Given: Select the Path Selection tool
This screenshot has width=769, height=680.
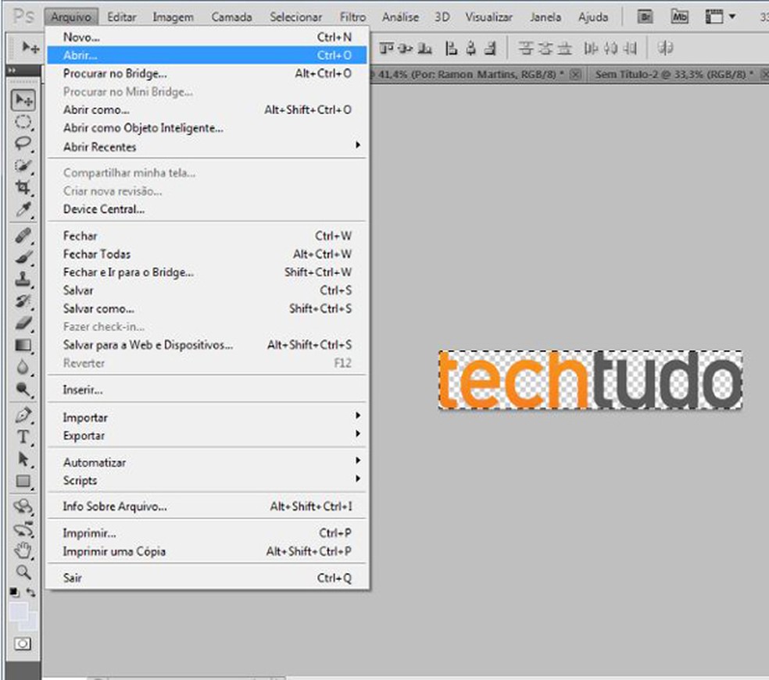Looking at the screenshot, I should pyautogui.click(x=23, y=458).
